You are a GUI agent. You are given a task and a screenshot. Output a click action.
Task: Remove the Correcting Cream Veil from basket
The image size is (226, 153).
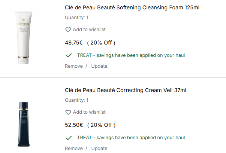pos(74,149)
